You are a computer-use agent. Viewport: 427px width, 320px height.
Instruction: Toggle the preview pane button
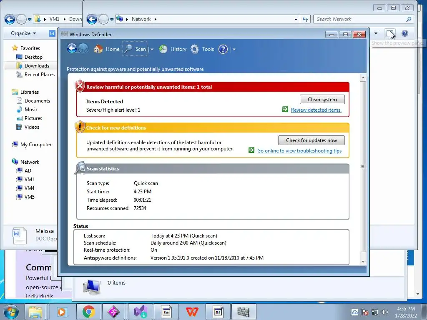click(390, 33)
